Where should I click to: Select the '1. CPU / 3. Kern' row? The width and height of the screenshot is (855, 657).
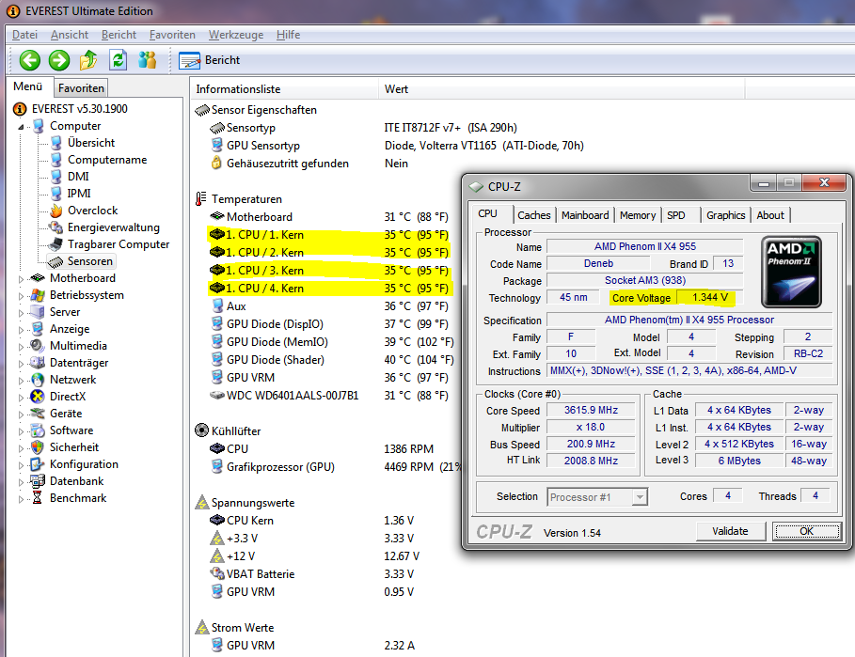[x=330, y=270]
